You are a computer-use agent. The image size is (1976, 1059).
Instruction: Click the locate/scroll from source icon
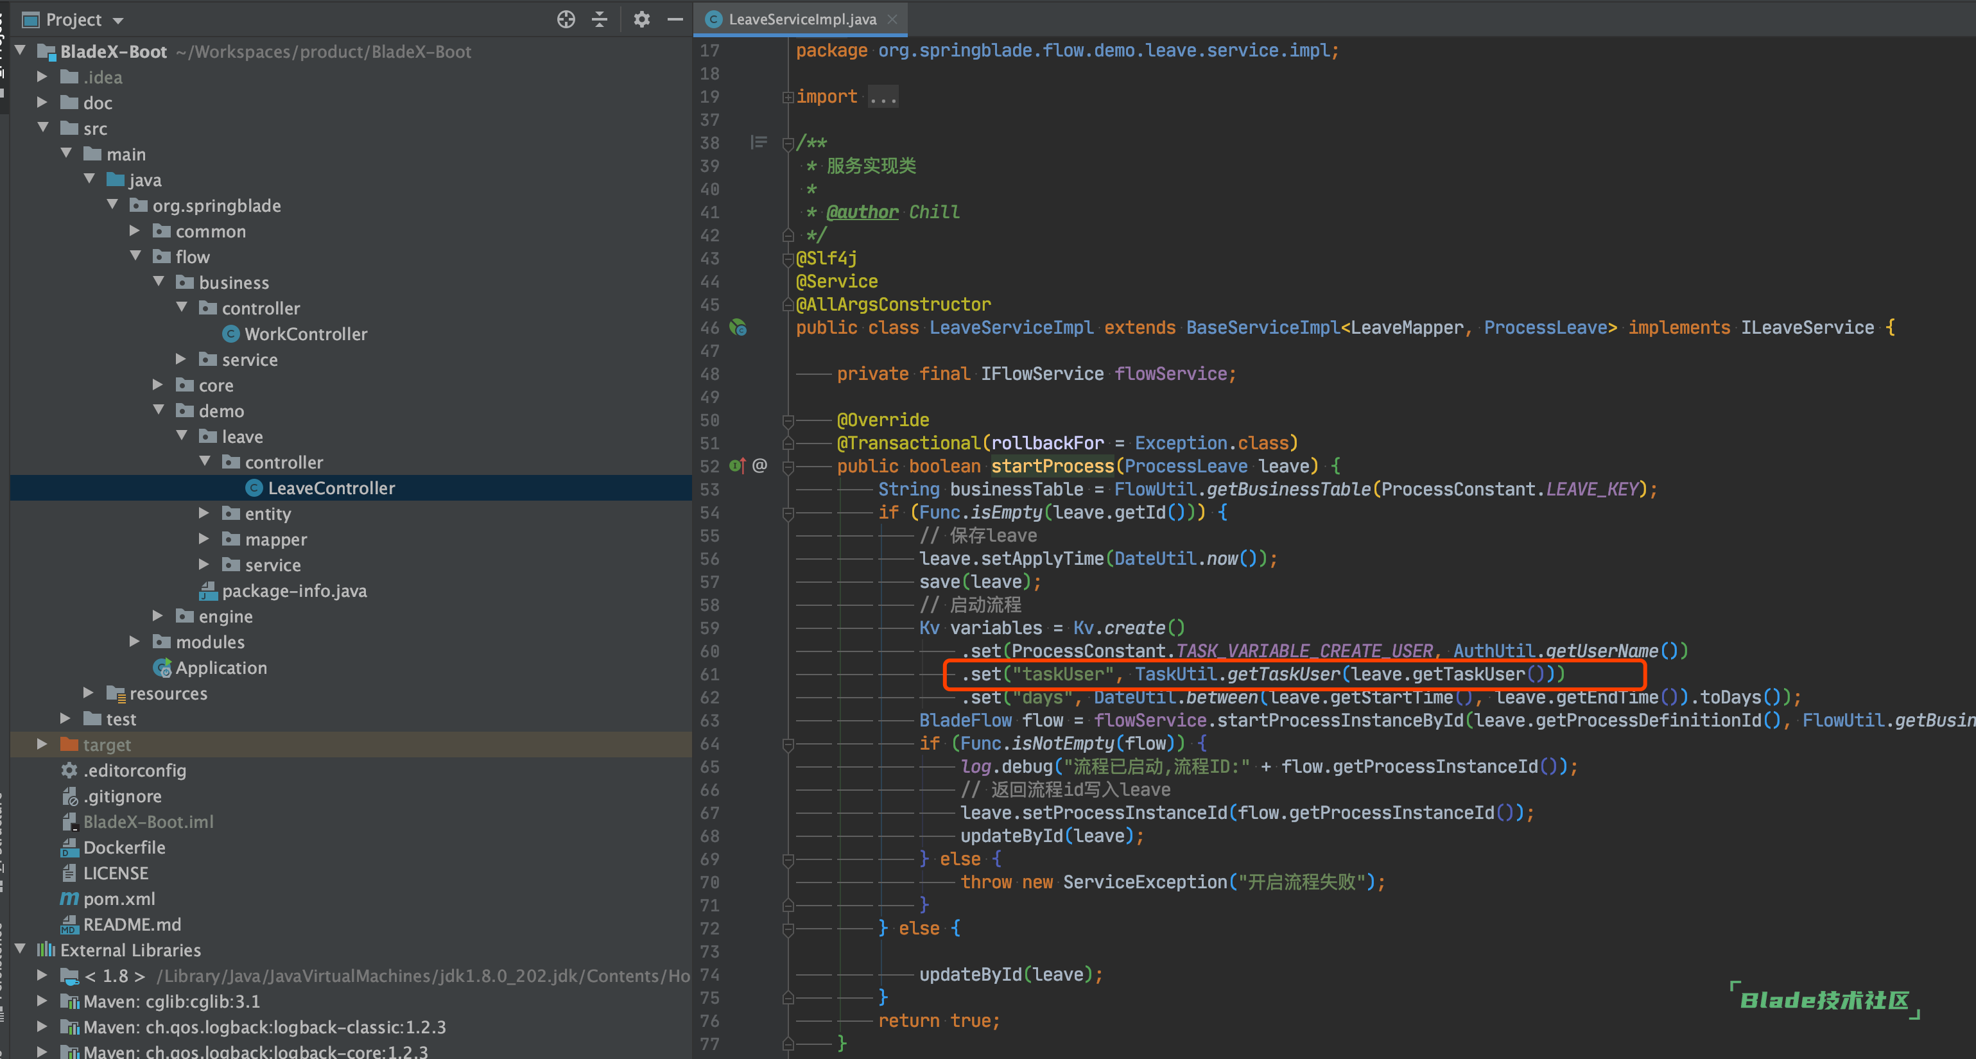pos(566,19)
